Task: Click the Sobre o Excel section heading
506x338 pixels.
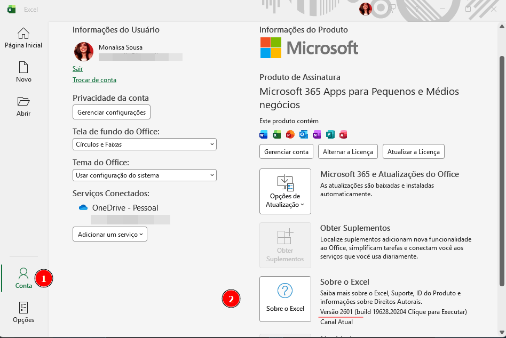Action: 345,282
